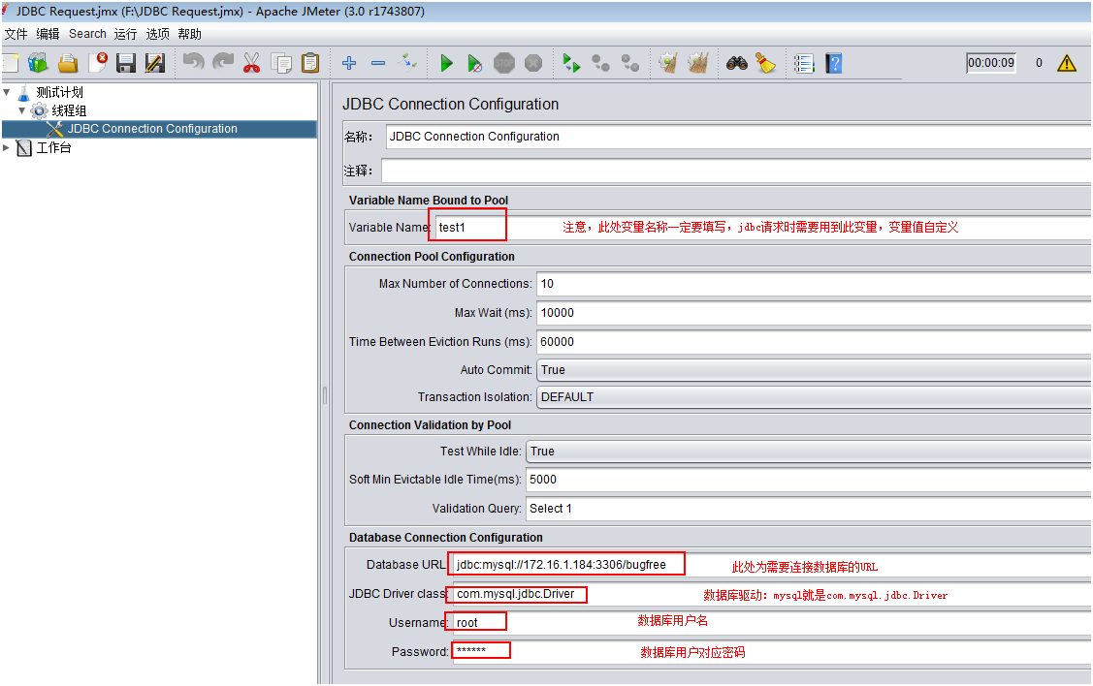Select JDBC Connection Configuration in tree
1093x686 pixels.
(x=152, y=129)
